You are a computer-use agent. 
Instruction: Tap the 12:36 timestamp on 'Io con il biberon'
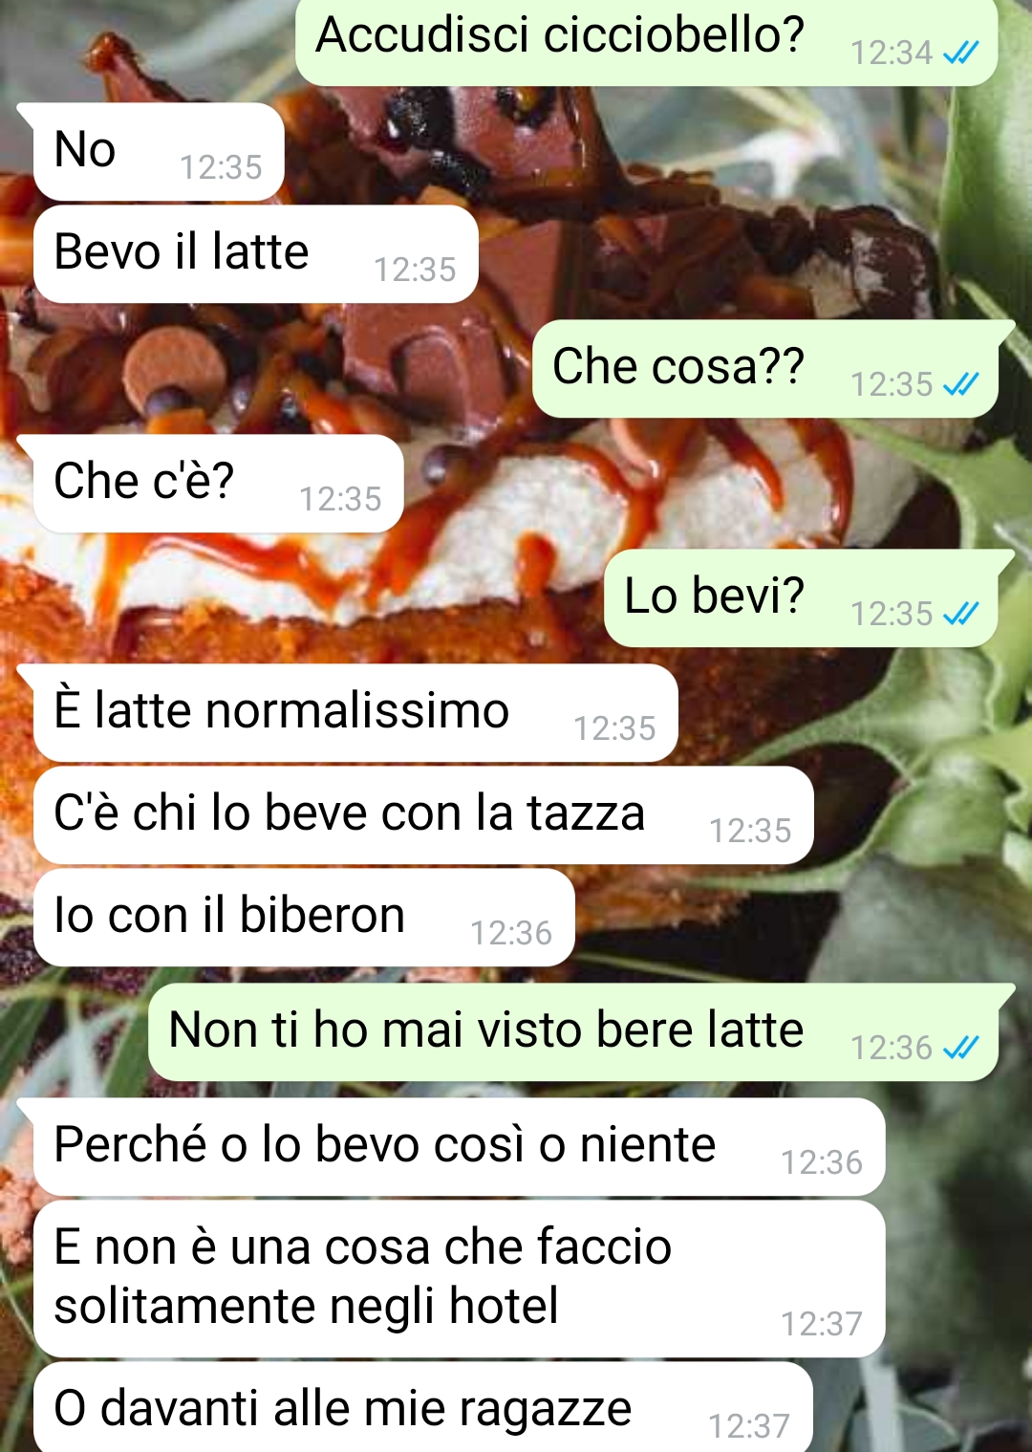tap(511, 933)
